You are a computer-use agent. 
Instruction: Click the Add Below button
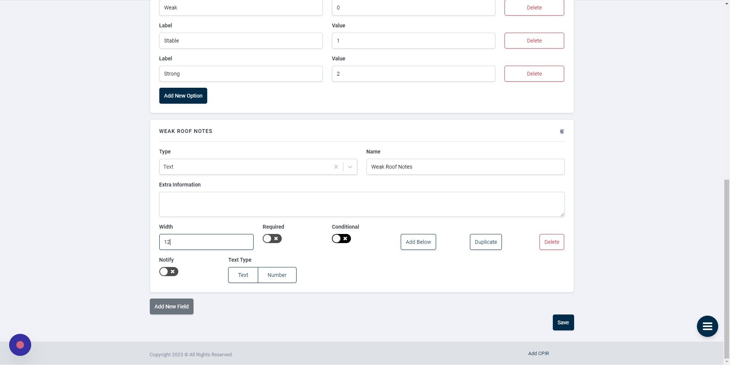pyautogui.click(x=418, y=242)
